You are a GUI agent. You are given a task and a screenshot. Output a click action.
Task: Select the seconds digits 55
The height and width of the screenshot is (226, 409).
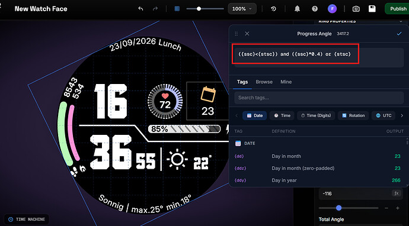[x=146, y=162]
